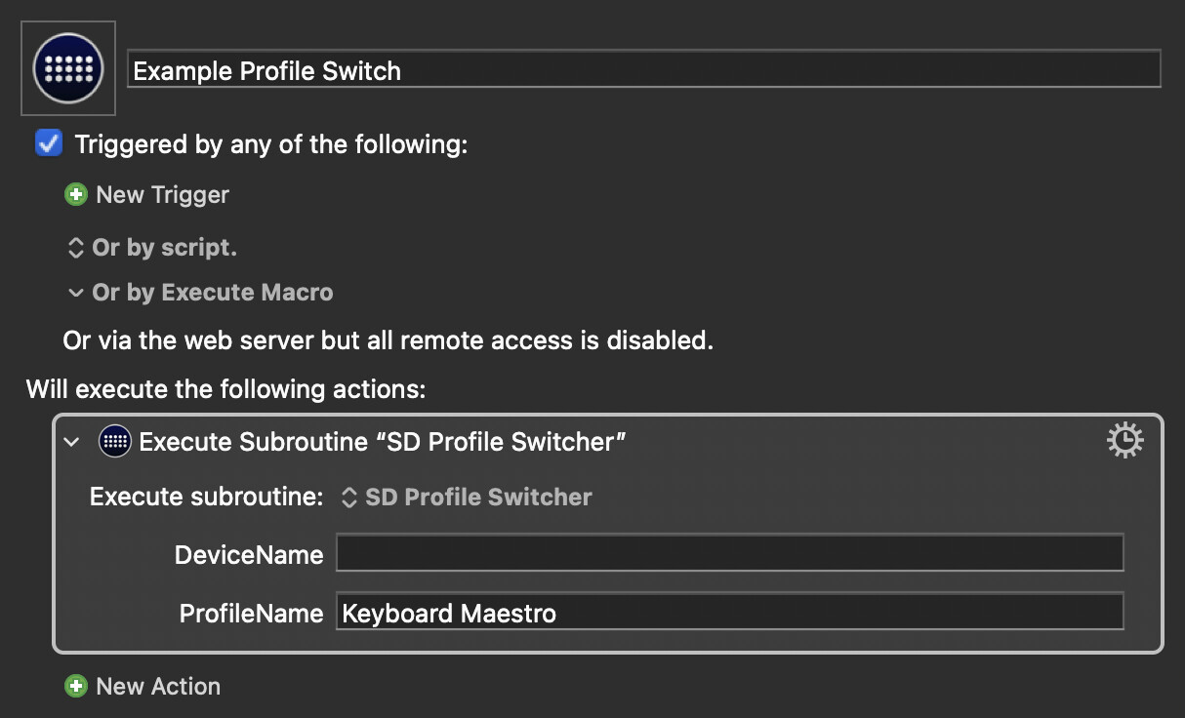Open the "SD Profile Switcher" subroutine popup
Viewport: 1185px width, 718px height.
tap(467, 498)
